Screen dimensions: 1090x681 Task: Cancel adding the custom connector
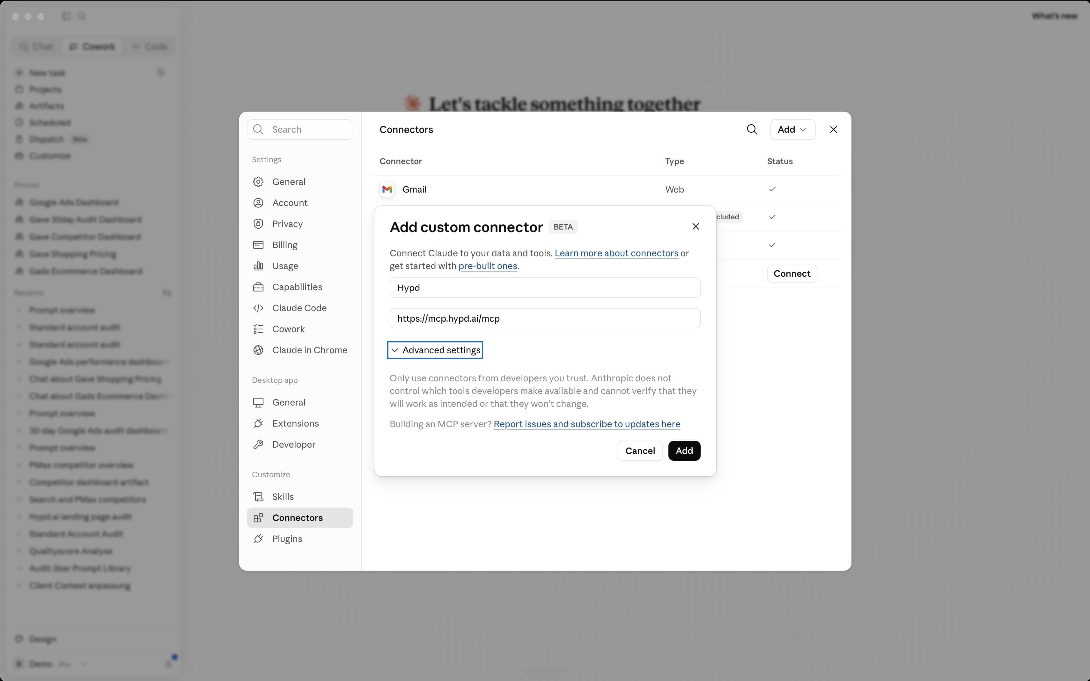tap(640, 451)
